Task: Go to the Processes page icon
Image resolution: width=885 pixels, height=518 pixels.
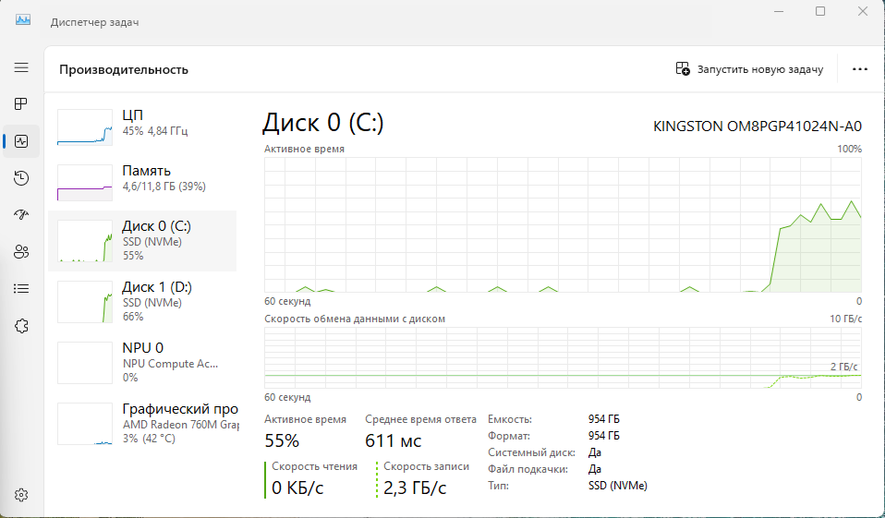Action: coord(21,103)
